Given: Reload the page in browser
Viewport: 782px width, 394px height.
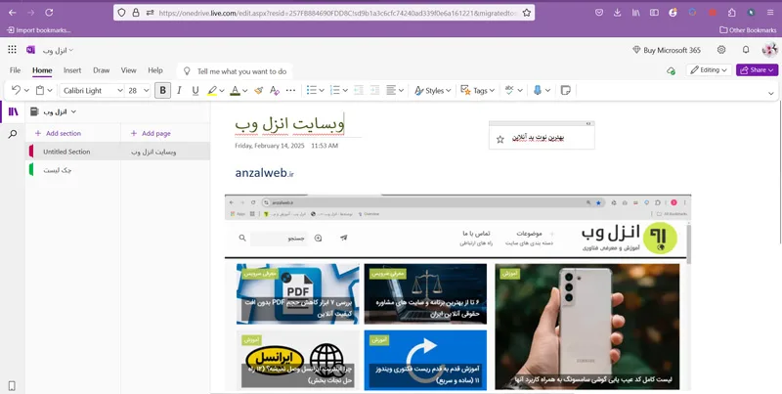Looking at the screenshot, I should 49,13.
